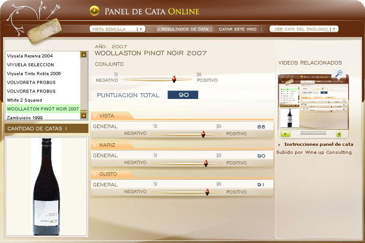Image resolution: width=365 pixels, height=243 pixels.
Task: Click the Vista General slider marker
Action: pyautogui.click(x=203, y=134)
